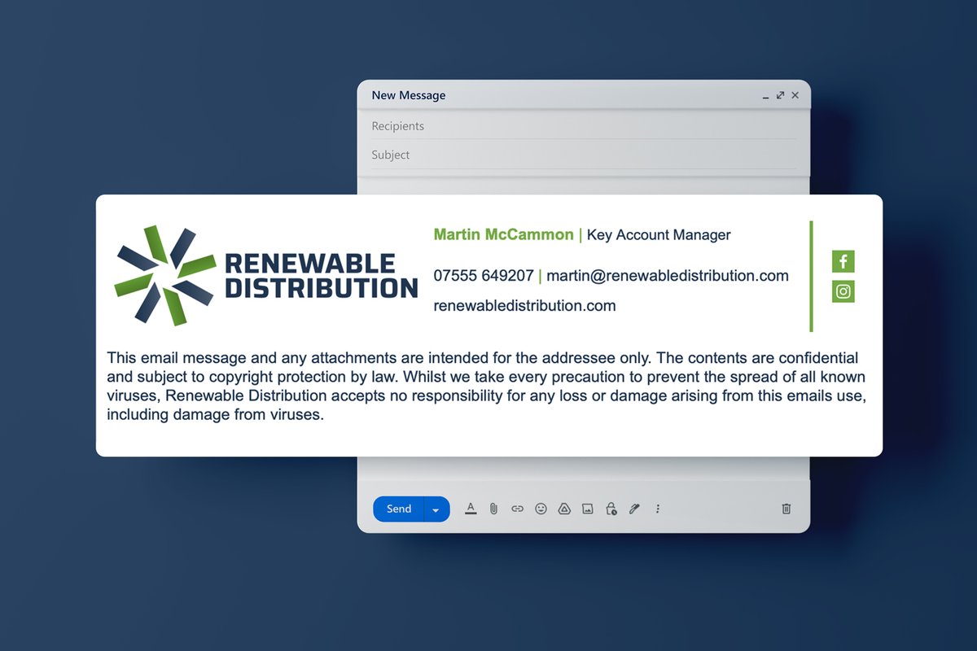Click the Renewable Distribution logo
The height and width of the screenshot is (651, 977).
(x=266, y=276)
